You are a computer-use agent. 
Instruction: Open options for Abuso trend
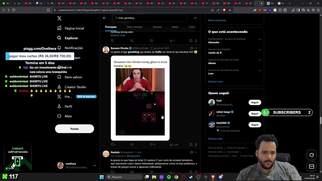pyautogui.click(x=260, y=60)
